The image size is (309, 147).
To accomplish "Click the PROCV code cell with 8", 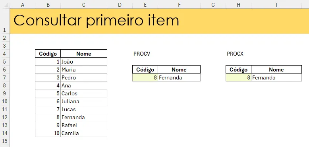I will pos(145,77).
